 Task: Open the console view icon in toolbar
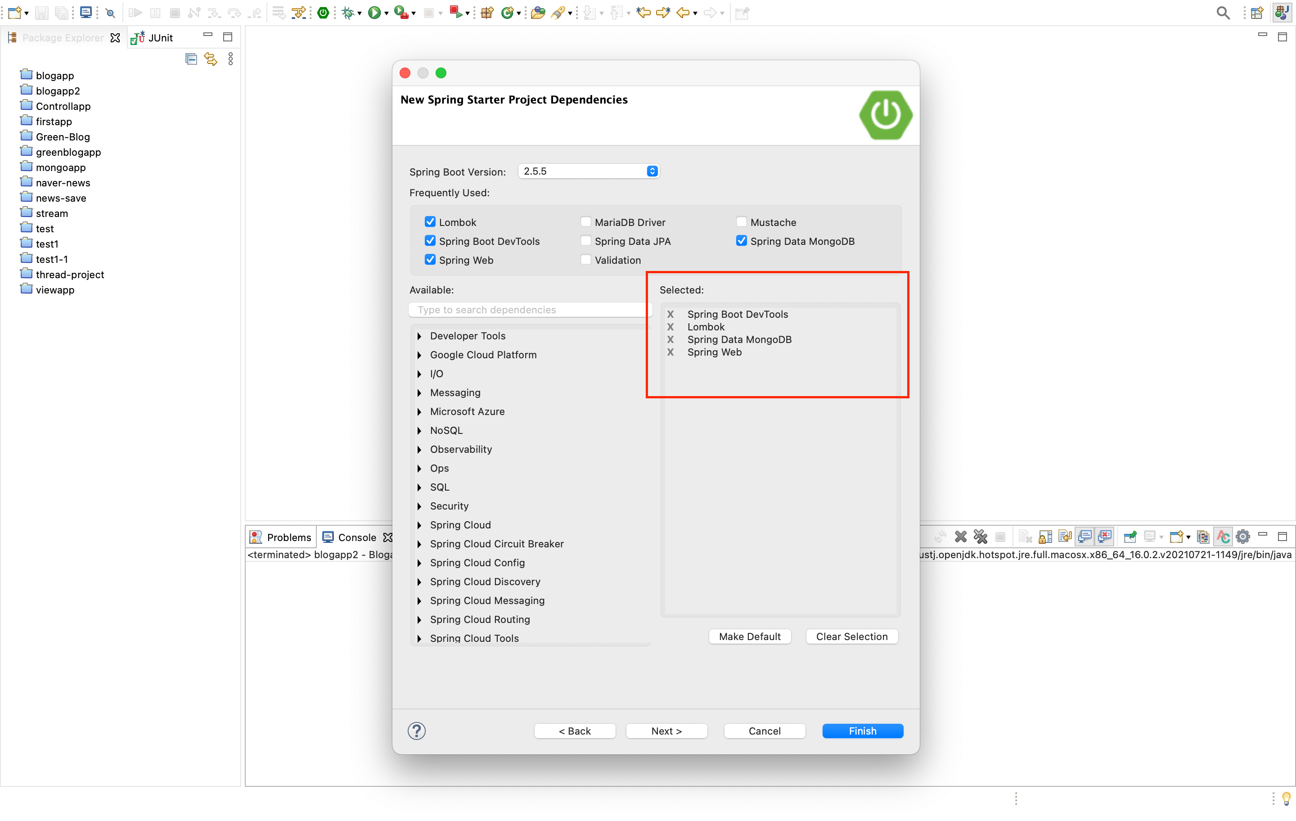(x=85, y=13)
